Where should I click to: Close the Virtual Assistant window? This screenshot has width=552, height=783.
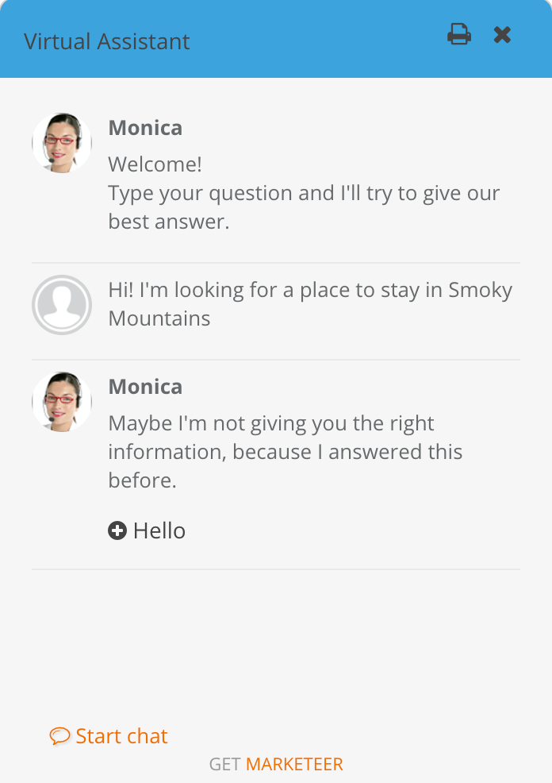click(x=502, y=35)
